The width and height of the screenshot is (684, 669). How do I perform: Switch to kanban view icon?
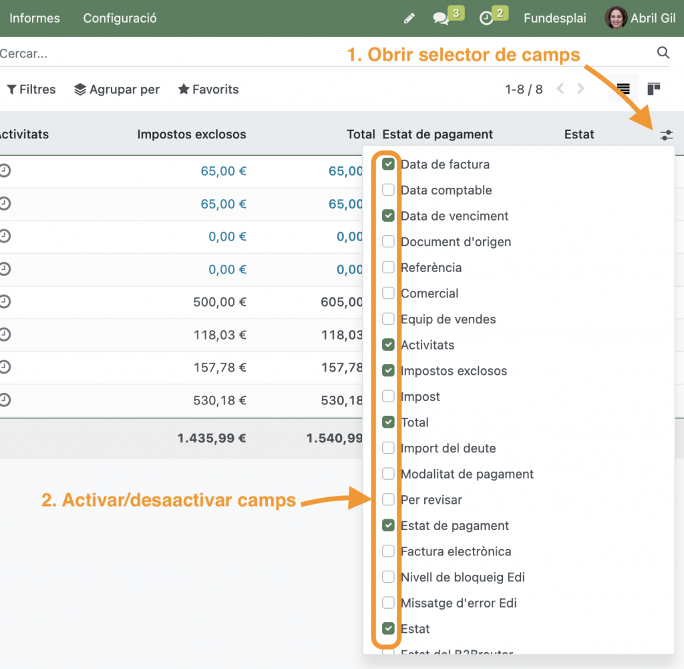click(x=654, y=89)
